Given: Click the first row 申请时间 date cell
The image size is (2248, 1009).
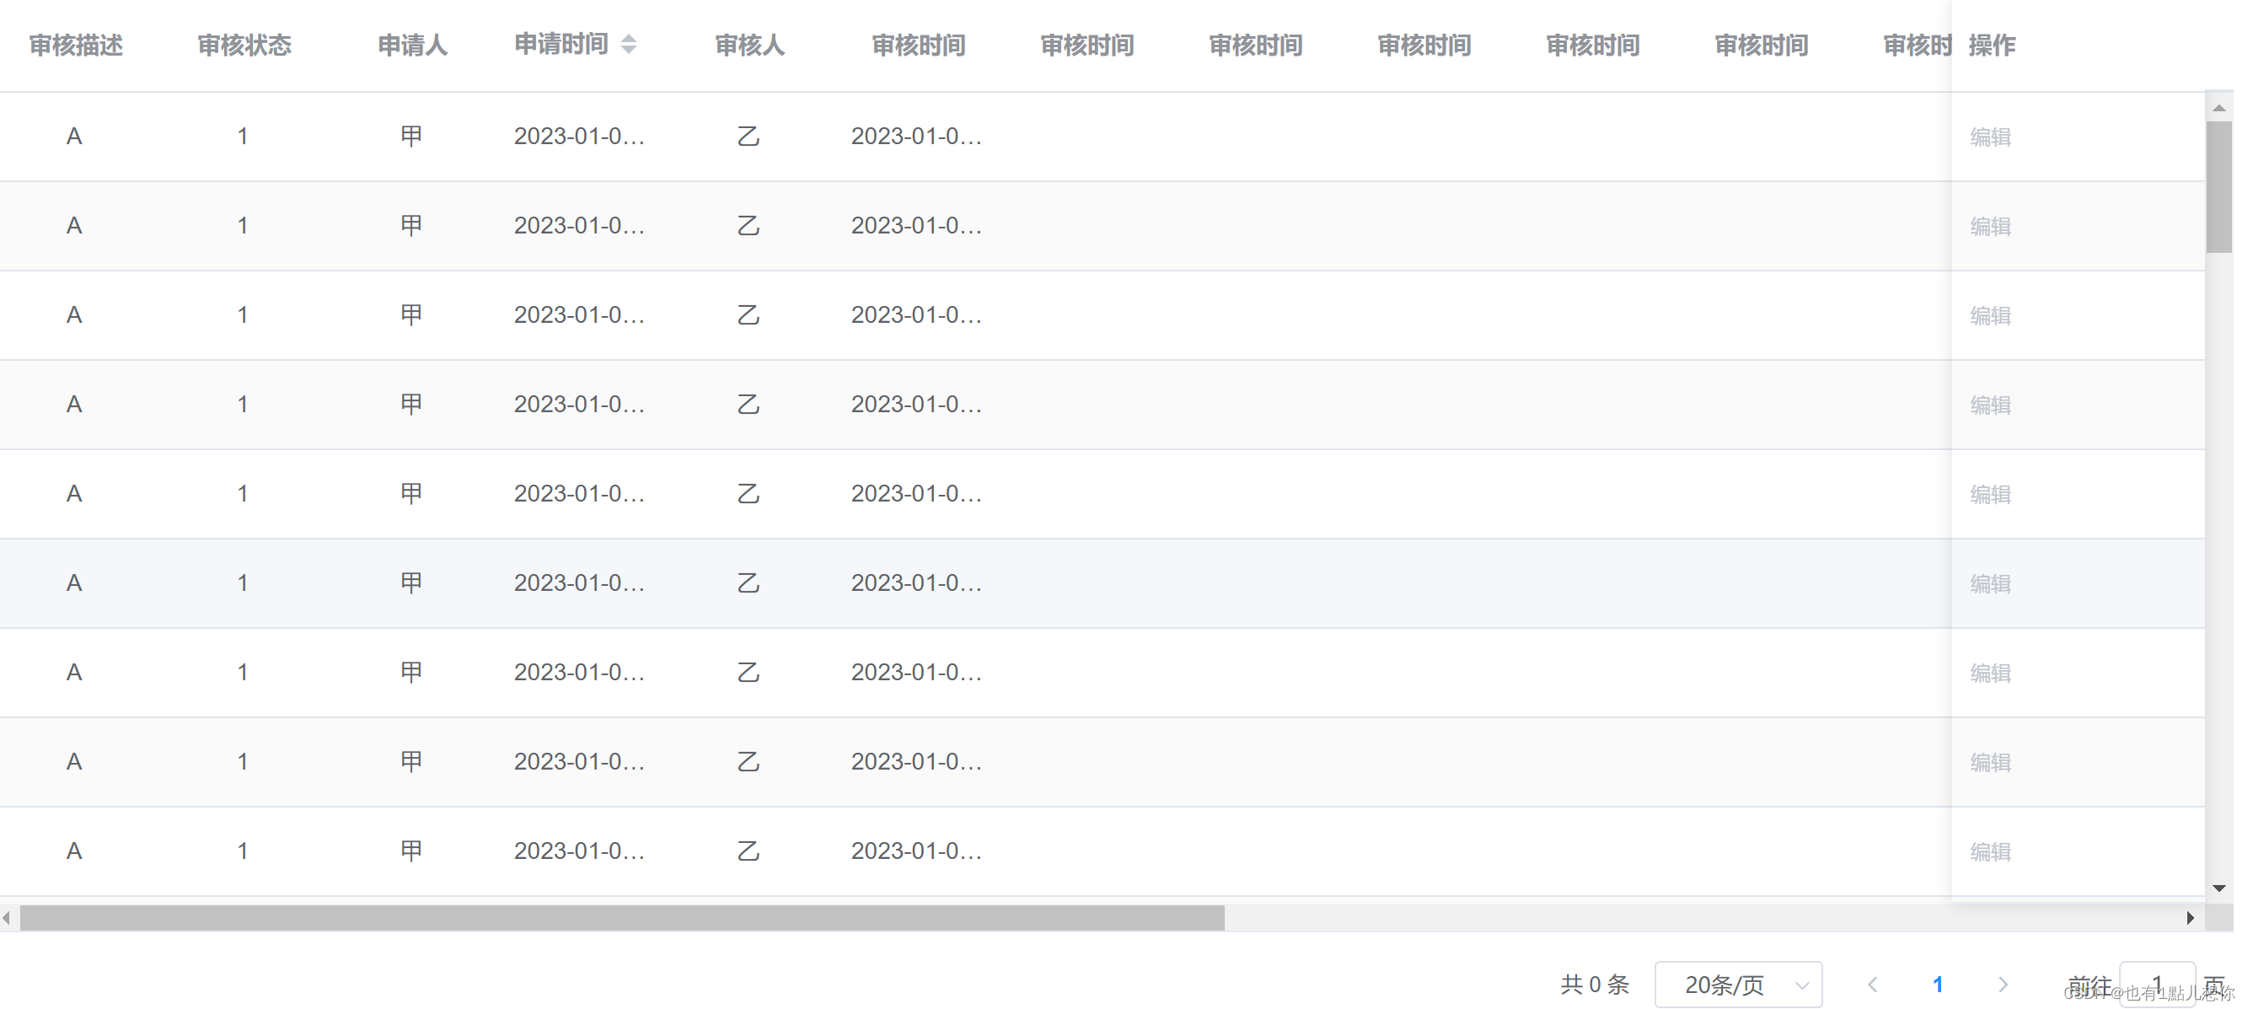Looking at the screenshot, I should pos(578,137).
